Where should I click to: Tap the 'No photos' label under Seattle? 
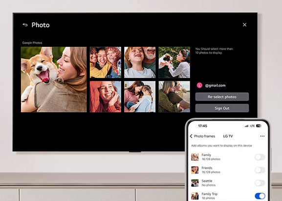(208, 185)
